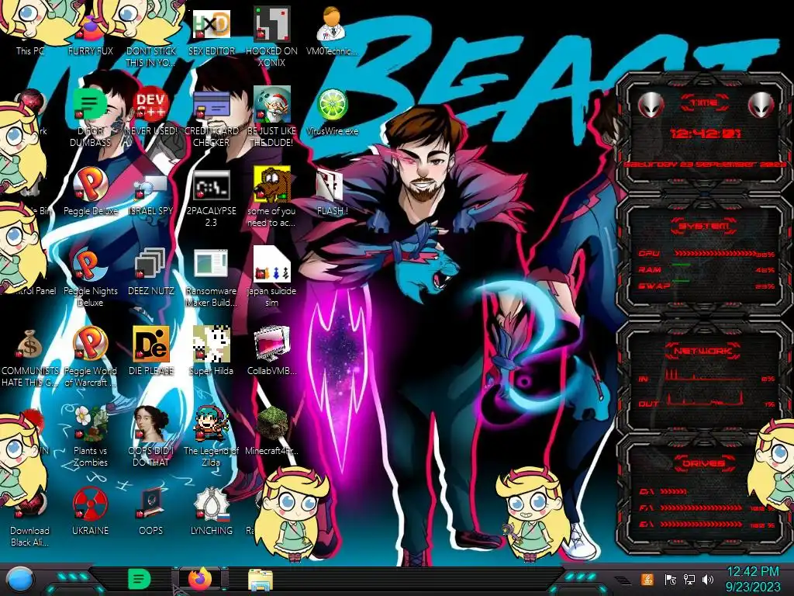This screenshot has height=596, width=794.
Task: Click the network OUT traffic graph
Action: click(x=704, y=400)
